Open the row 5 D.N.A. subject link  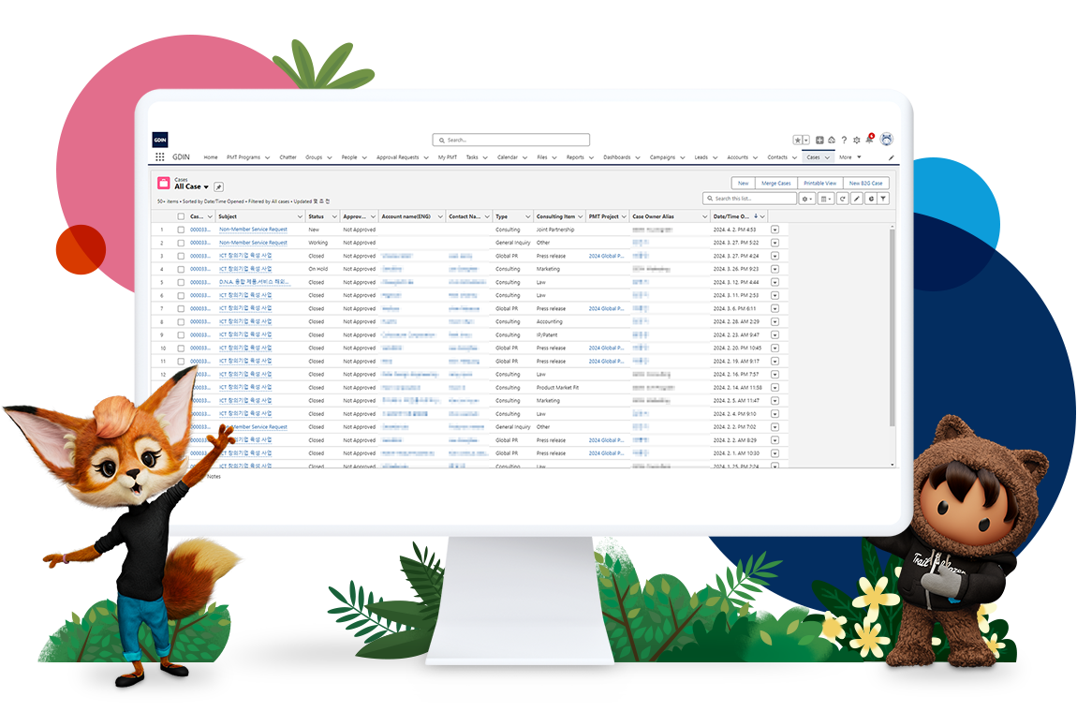click(253, 283)
